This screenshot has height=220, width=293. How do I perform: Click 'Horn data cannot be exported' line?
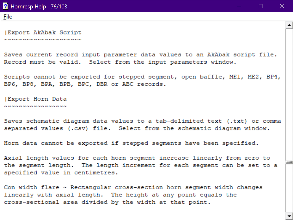(131, 143)
